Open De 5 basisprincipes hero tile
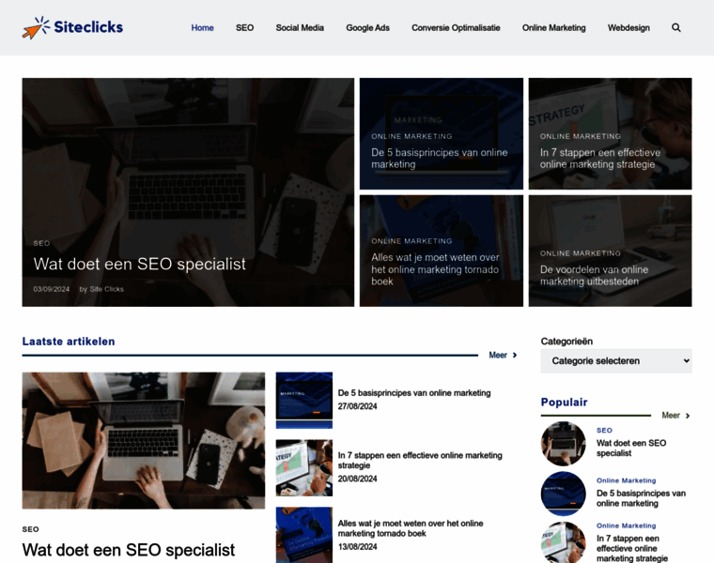Screen dimensions: 714x563 (x=442, y=133)
